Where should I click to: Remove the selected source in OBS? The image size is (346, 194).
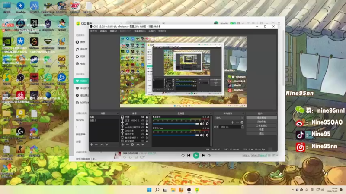tap(128, 144)
